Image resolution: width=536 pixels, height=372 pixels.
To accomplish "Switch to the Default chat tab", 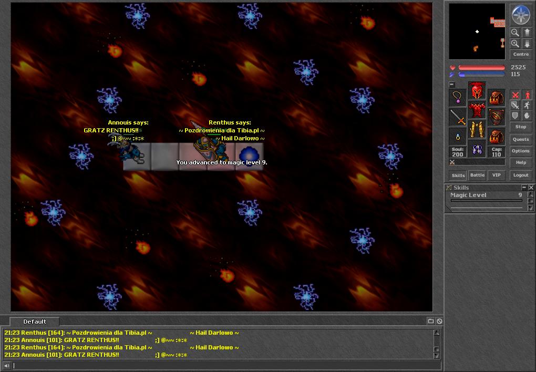I will pyautogui.click(x=35, y=322).
